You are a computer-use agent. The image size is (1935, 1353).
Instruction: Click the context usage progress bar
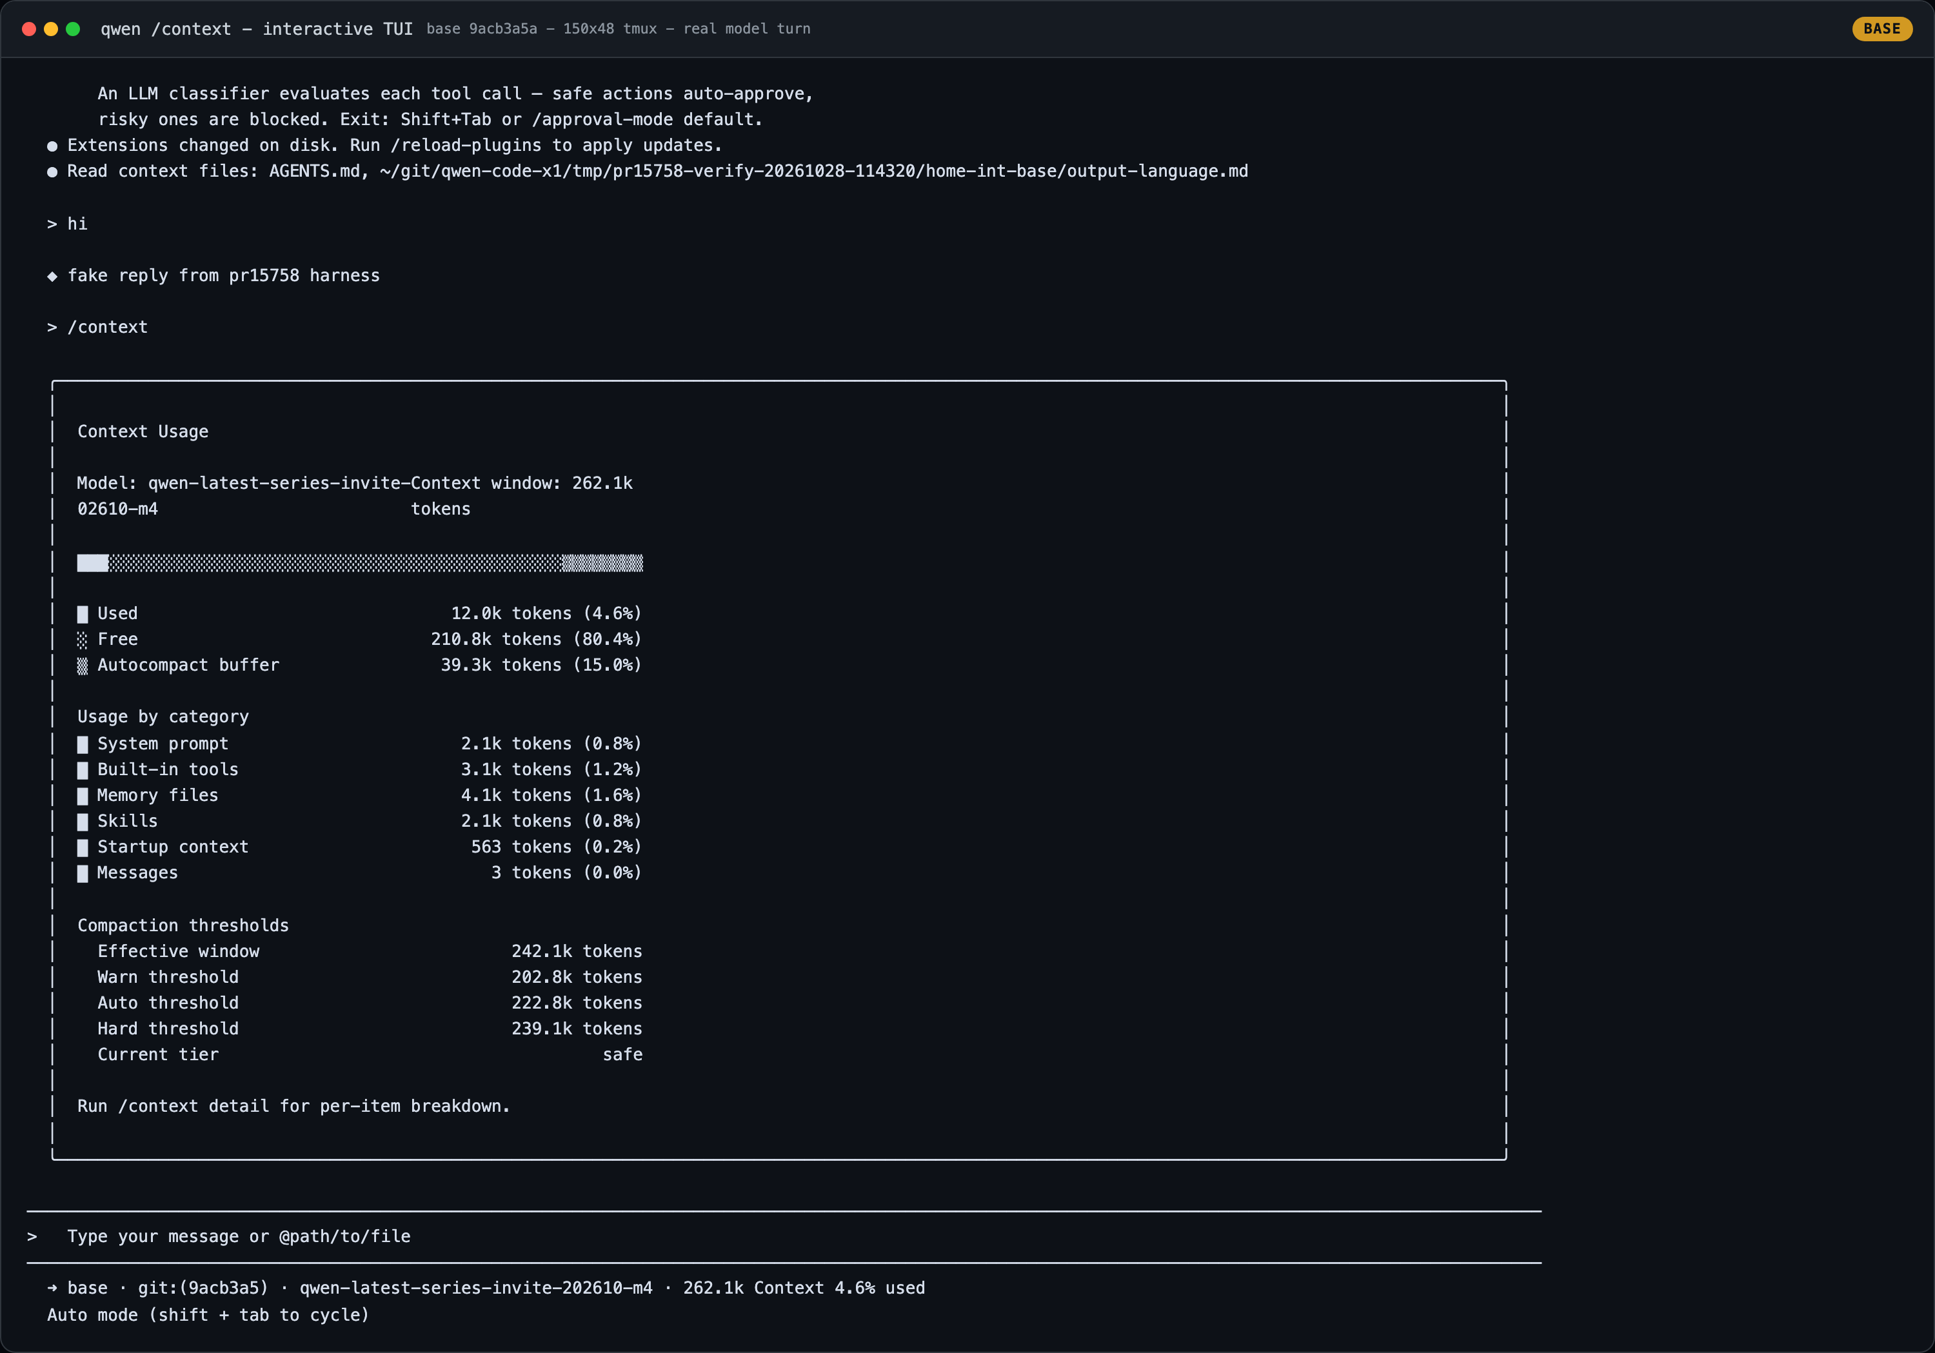pyautogui.click(x=360, y=563)
